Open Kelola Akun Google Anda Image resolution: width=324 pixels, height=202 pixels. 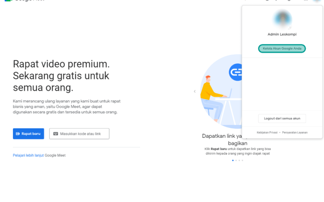coord(282,48)
